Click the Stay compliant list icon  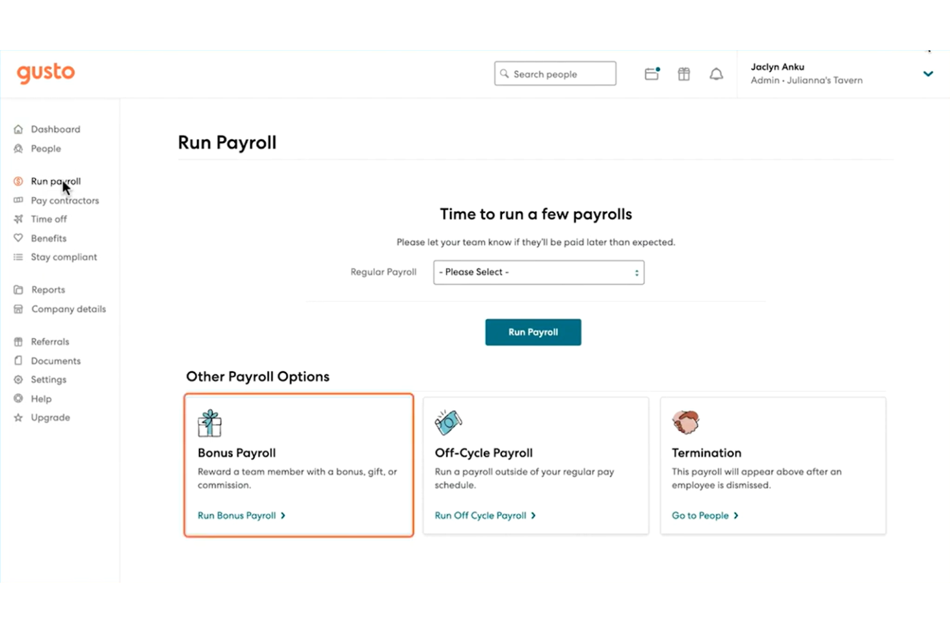18,257
